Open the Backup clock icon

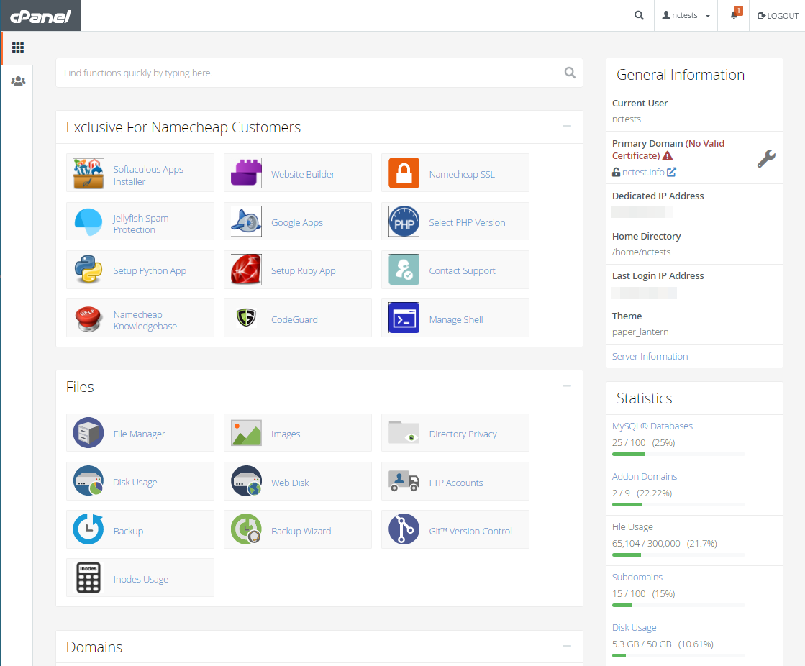pyautogui.click(x=88, y=529)
